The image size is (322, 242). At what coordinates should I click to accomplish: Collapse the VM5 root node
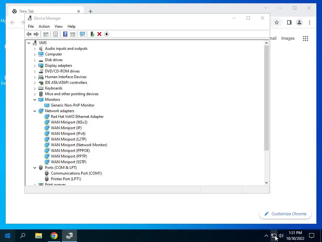[29, 43]
